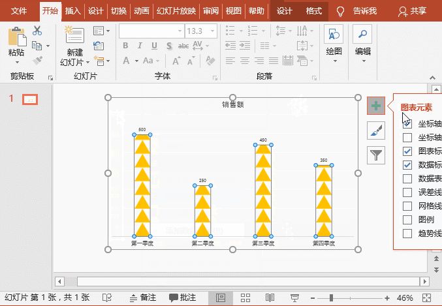Image resolution: width=442 pixels, height=306 pixels.
Task: Enable second 坐标轴 title checkbox
Action: point(407,138)
